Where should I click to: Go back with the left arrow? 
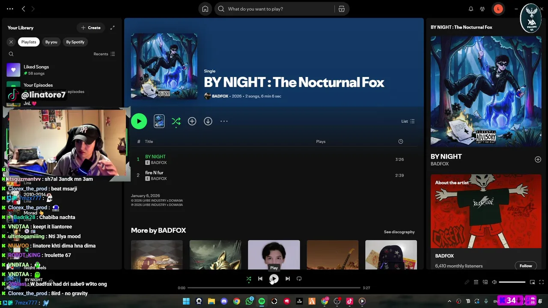[24, 9]
